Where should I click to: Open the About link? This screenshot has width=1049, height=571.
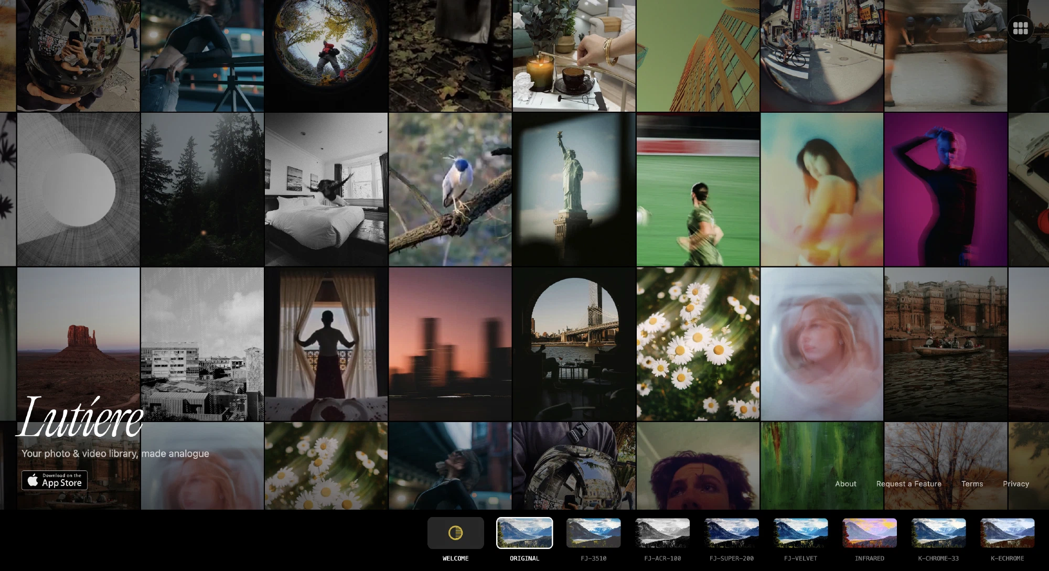pyautogui.click(x=845, y=484)
